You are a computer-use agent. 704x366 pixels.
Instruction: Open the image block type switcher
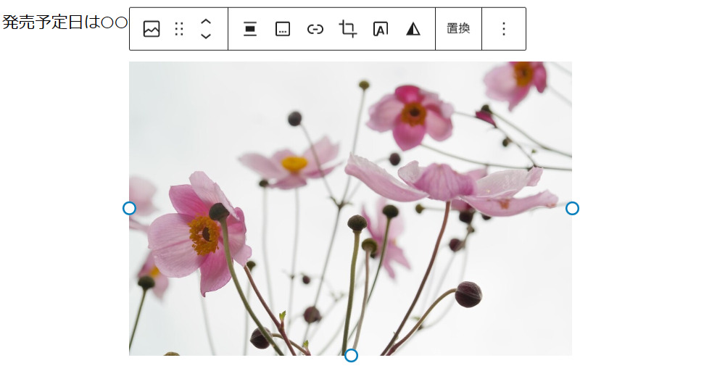pyautogui.click(x=152, y=29)
